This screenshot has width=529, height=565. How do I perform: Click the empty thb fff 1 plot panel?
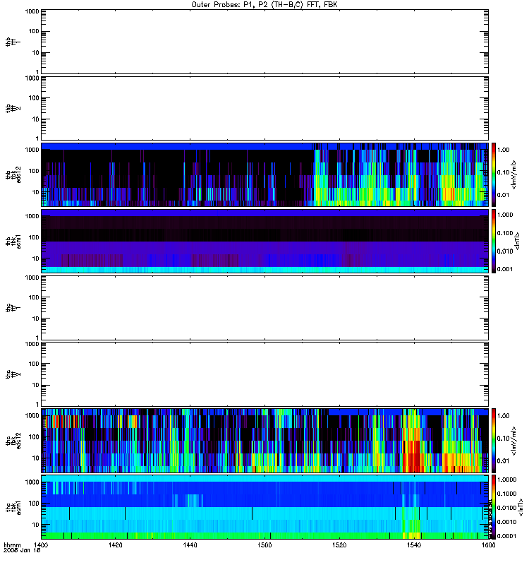point(265,42)
